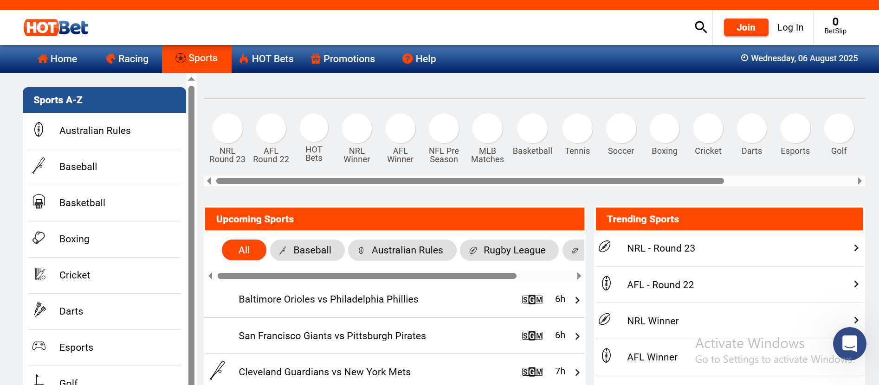Viewport: 879px width, 385px height.
Task: Click the Darts icon in sidebar
Action: [x=40, y=309]
